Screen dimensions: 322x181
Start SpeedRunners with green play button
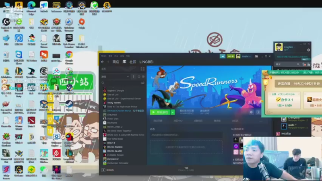pyautogui.click(x=160, y=112)
